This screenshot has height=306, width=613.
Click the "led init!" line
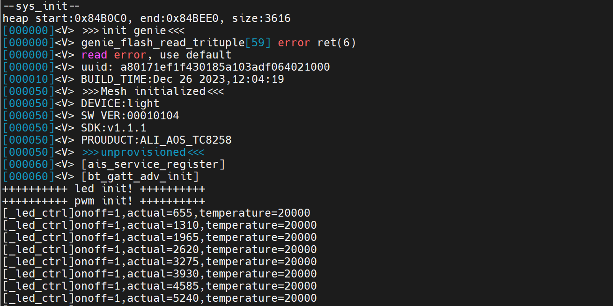click(103, 189)
